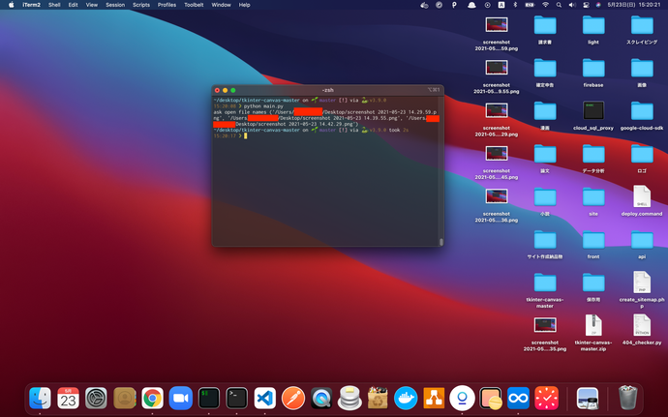Open iTerm2 dollar-prompt icon in Dock
Image resolution: width=668 pixels, height=417 pixels.
point(209,399)
